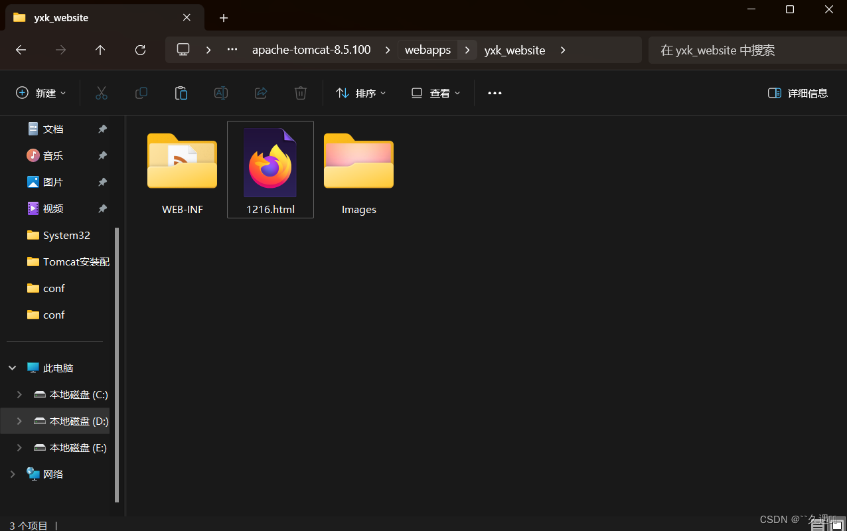Click yxk_website breadcrumb in address bar
Screen dimensions: 847x531
(x=515, y=50)
